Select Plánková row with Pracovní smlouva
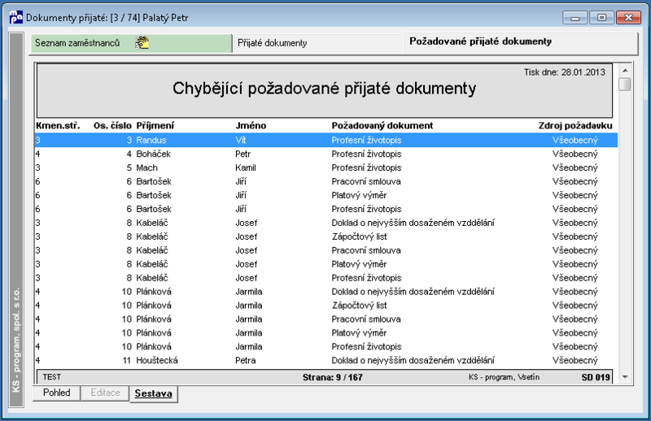This screenshot has height=421, width=651. point(326,319)
